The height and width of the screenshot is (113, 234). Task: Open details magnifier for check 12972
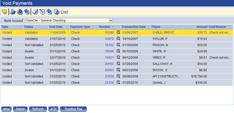point(118,39)
